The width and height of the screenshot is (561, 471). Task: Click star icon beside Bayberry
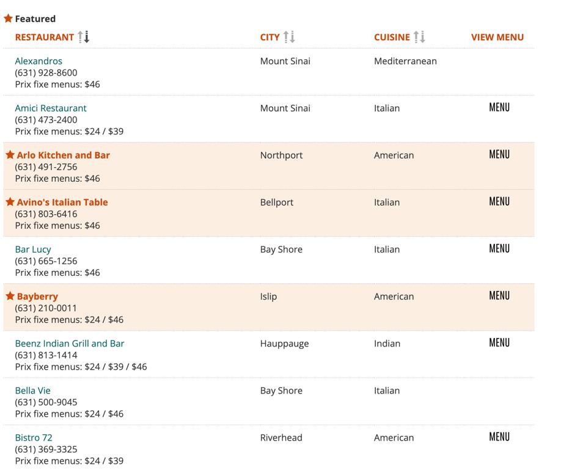point(10,296)
